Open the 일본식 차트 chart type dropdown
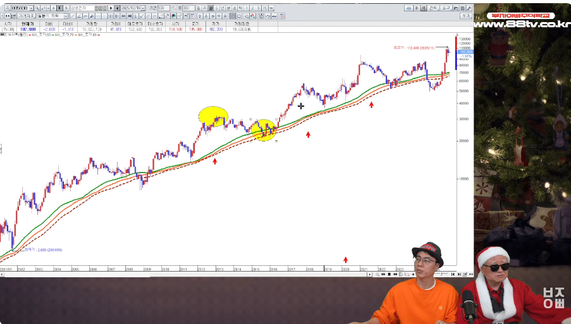Screen dimensions: 571x324 pos(66,16)
